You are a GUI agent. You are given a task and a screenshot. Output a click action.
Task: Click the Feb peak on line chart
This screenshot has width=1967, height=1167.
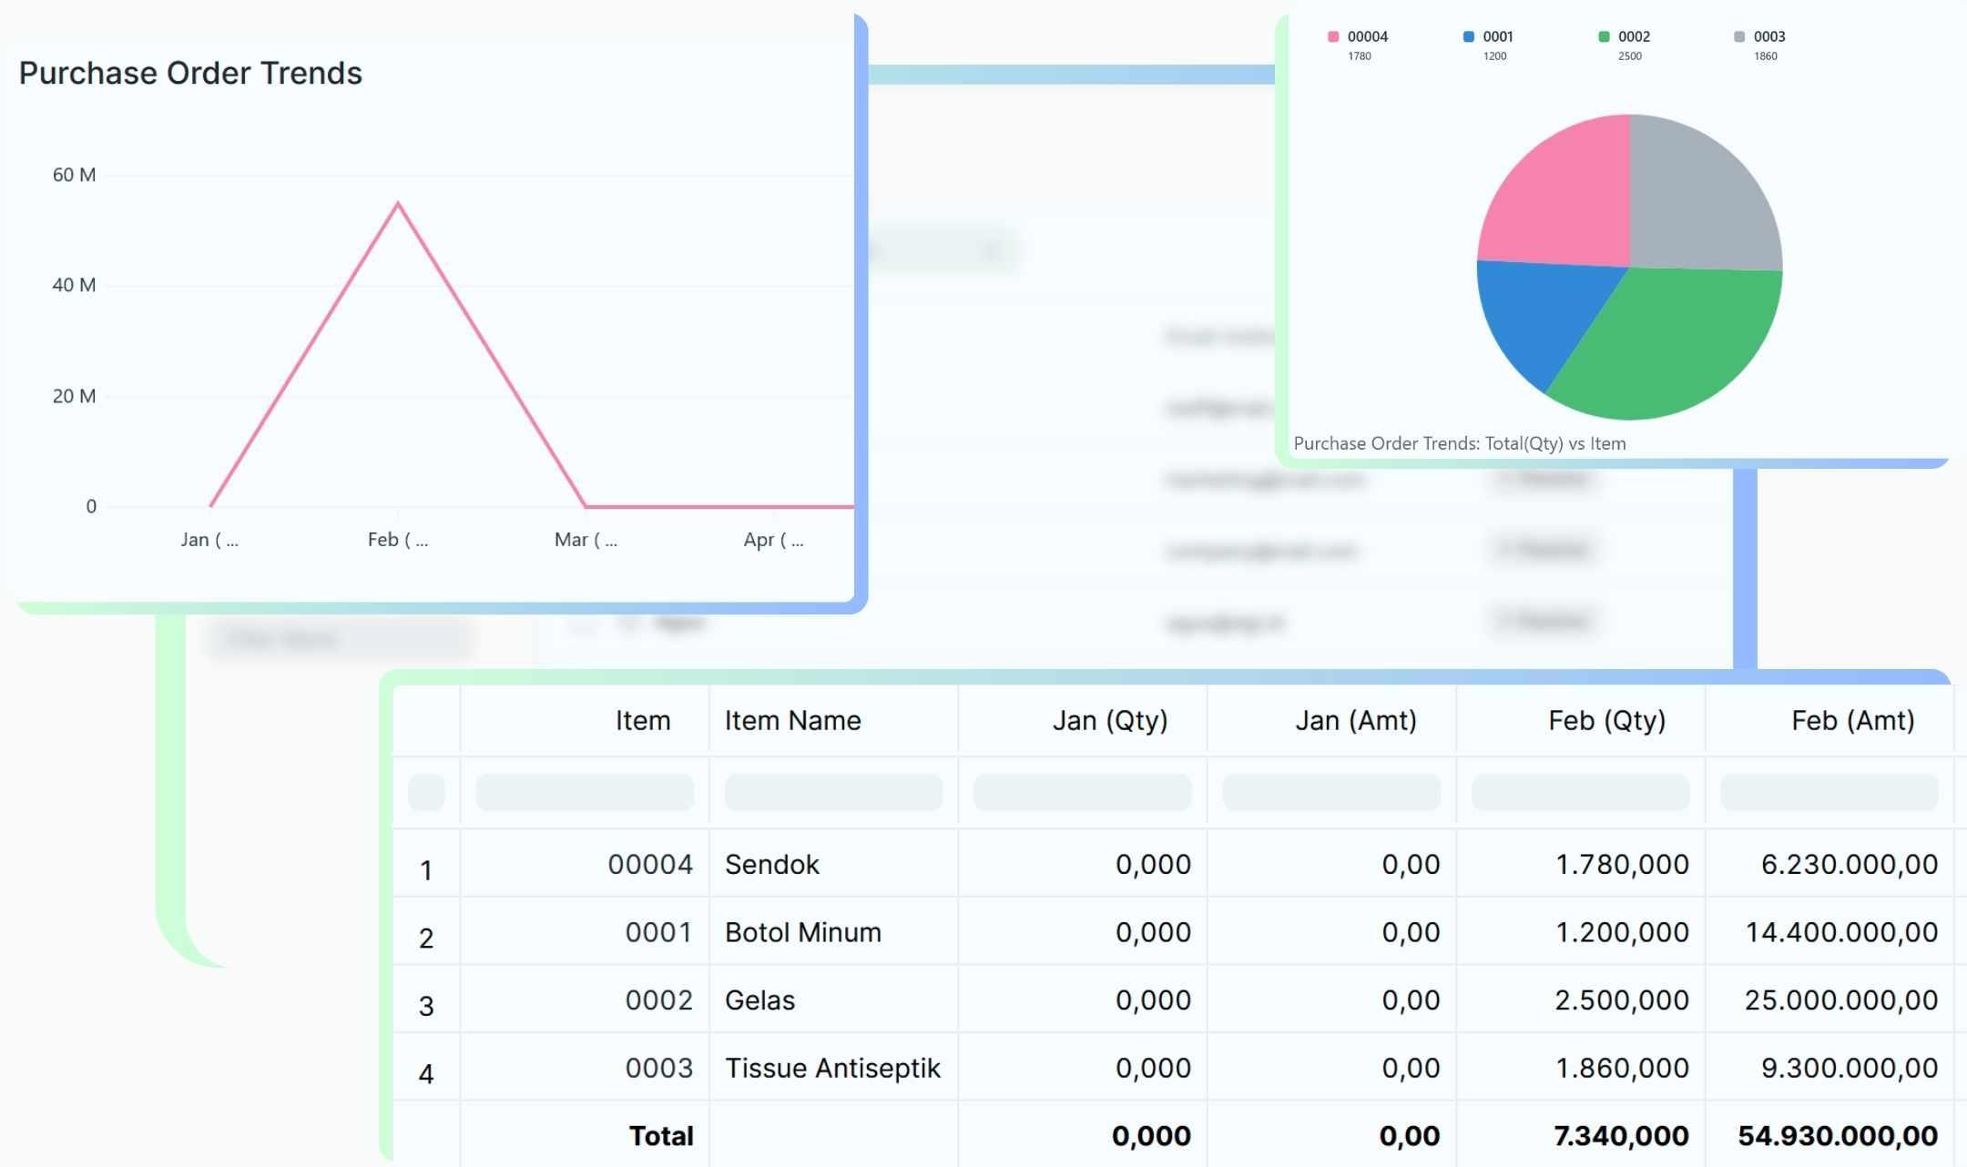(x=398, y=204)
